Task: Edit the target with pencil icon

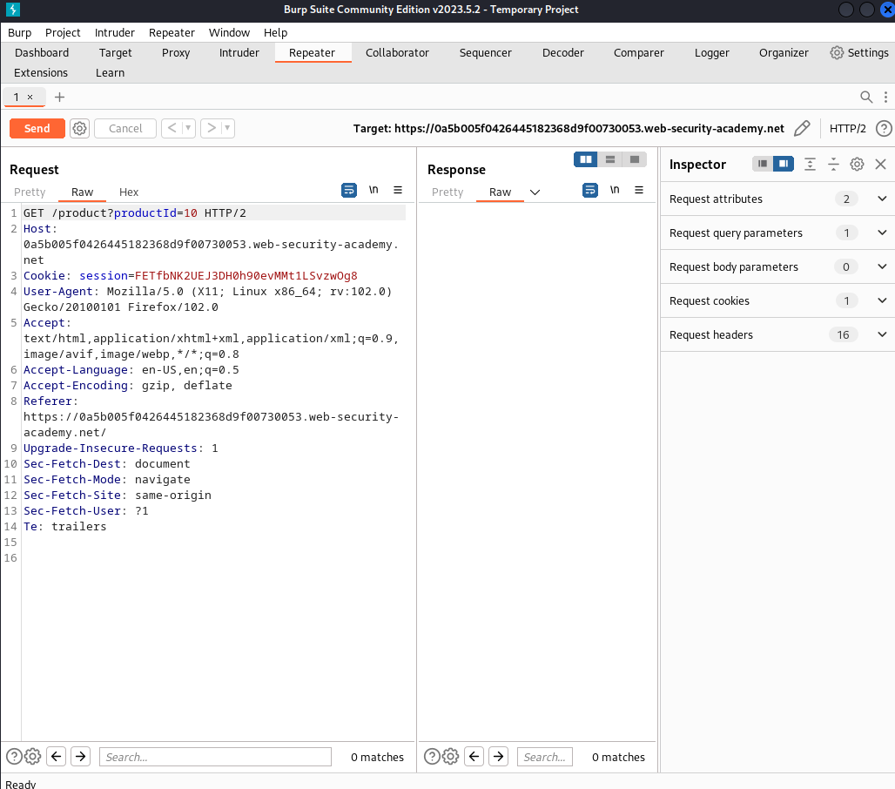Action: (801, 129)
